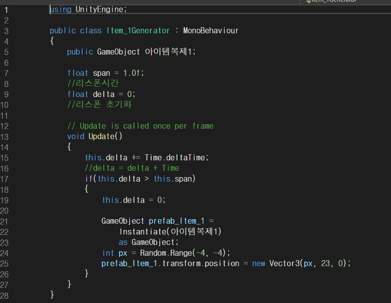Click 'Instantiate(아이템복제1)' call

(x=170, y=232)
